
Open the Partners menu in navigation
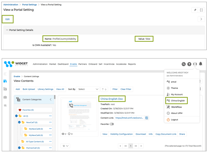(82, 64)
